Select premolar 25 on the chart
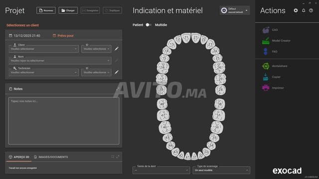Image resolution: width=319 pixels, height=179 pixels. coord(217,58)
